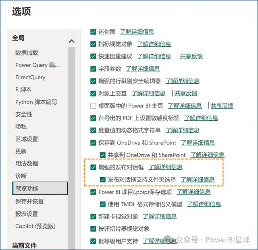Screen dimensions: 258x250
Task: Uncheck 共享到 OneDrive 和 SharePoint
Action: click(x=103, y=155)
